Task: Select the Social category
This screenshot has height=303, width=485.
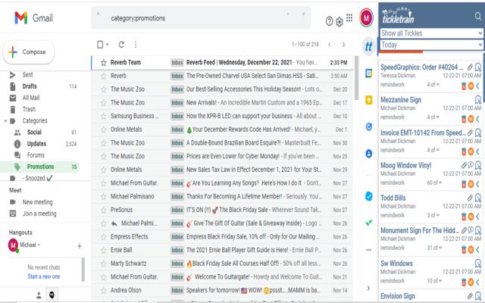Action: [x=34, y=132]
